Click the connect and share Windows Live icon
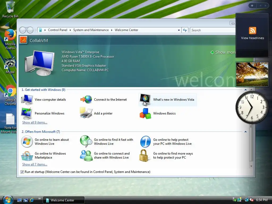Viewport: 272px width, 204px height. click(86, 156)
